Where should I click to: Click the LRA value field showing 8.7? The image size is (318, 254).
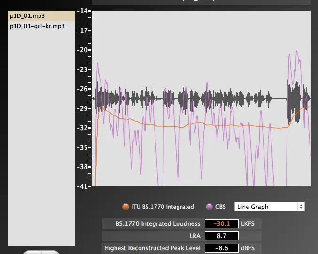218,236
